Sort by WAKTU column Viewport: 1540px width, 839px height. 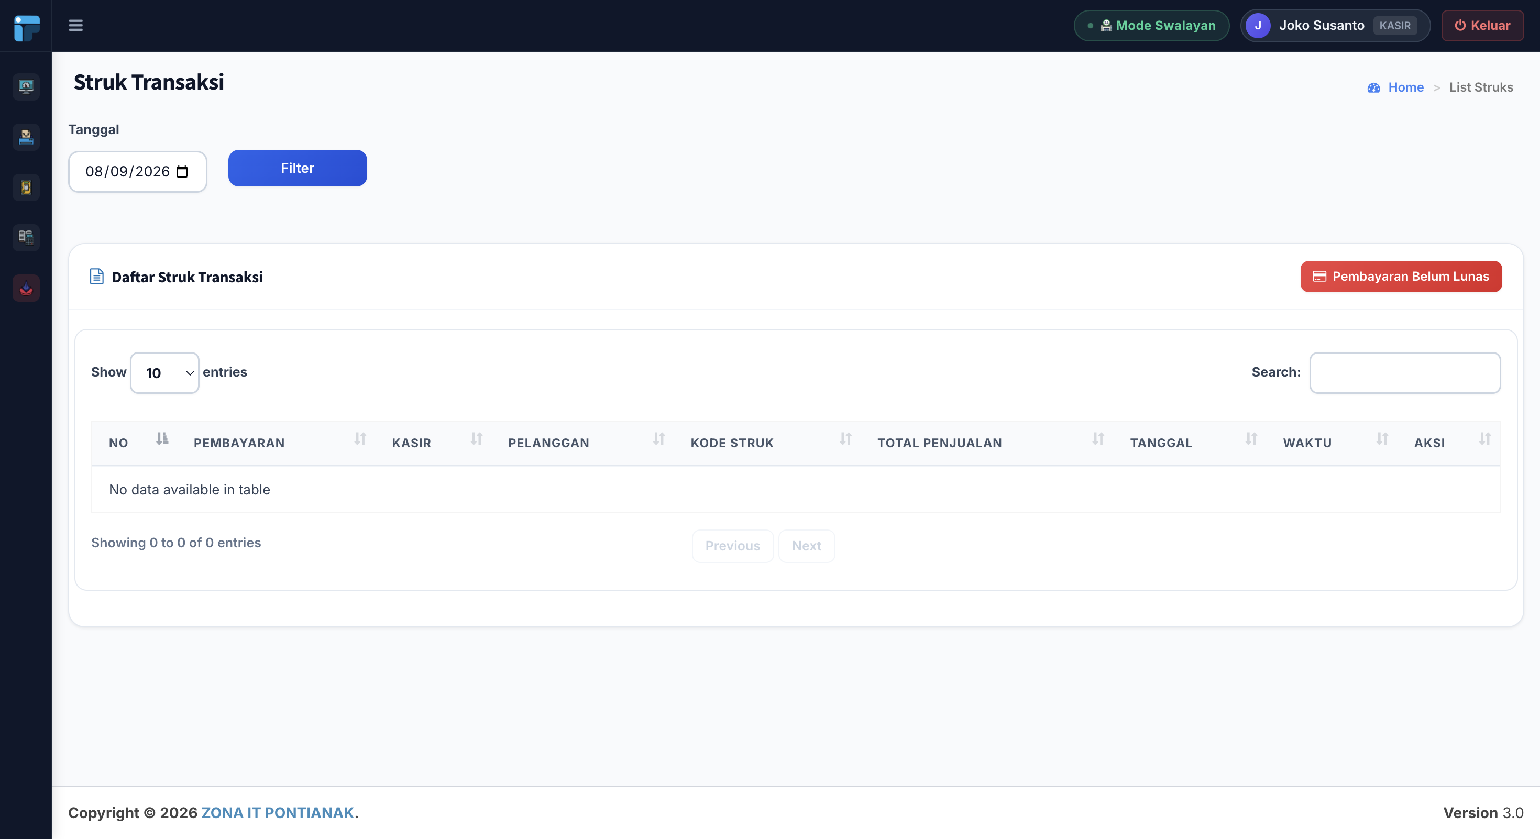point(1332,443)
